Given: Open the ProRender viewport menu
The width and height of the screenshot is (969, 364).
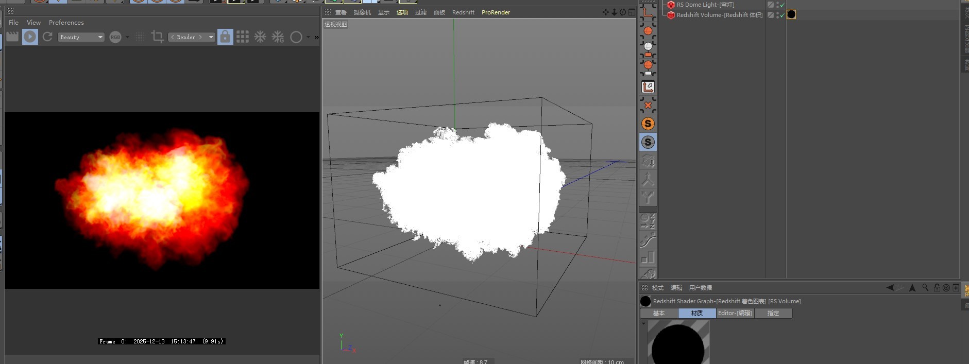Looking at the screenshot, I should [496, 12].
